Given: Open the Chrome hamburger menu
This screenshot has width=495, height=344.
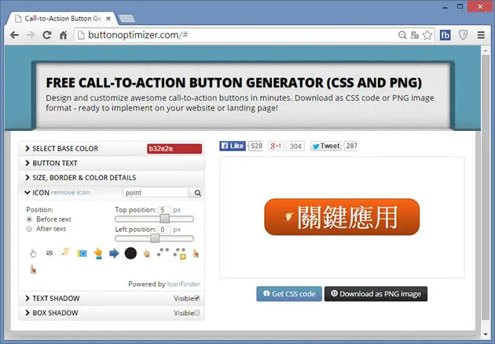Looking at the screenshot, I should coord(481,35).
